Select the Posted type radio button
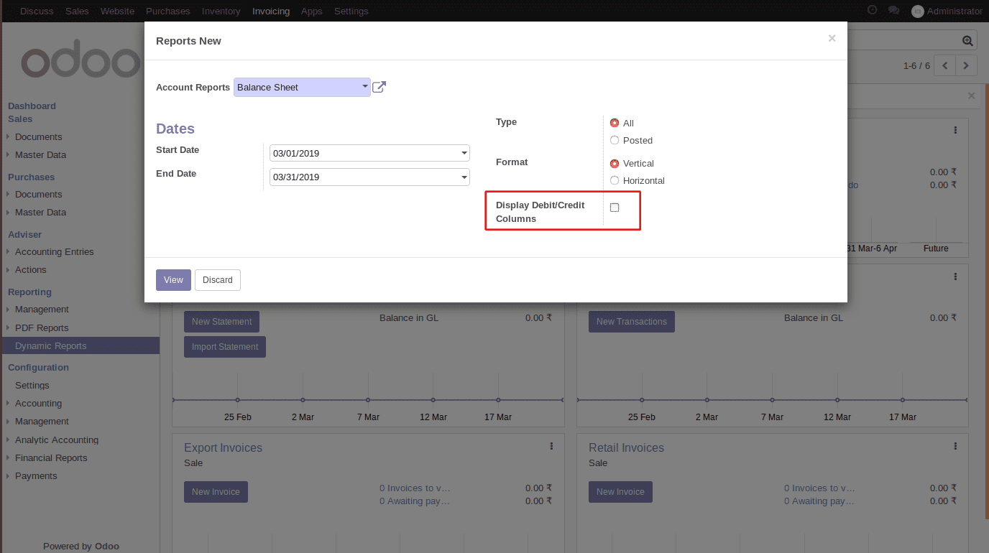The height and width of the screenshot is (553, 989). tap(615, 140)
